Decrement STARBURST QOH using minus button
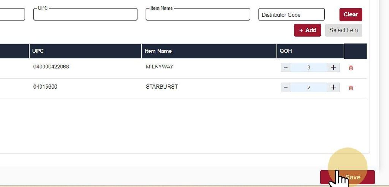 (286, 87)
